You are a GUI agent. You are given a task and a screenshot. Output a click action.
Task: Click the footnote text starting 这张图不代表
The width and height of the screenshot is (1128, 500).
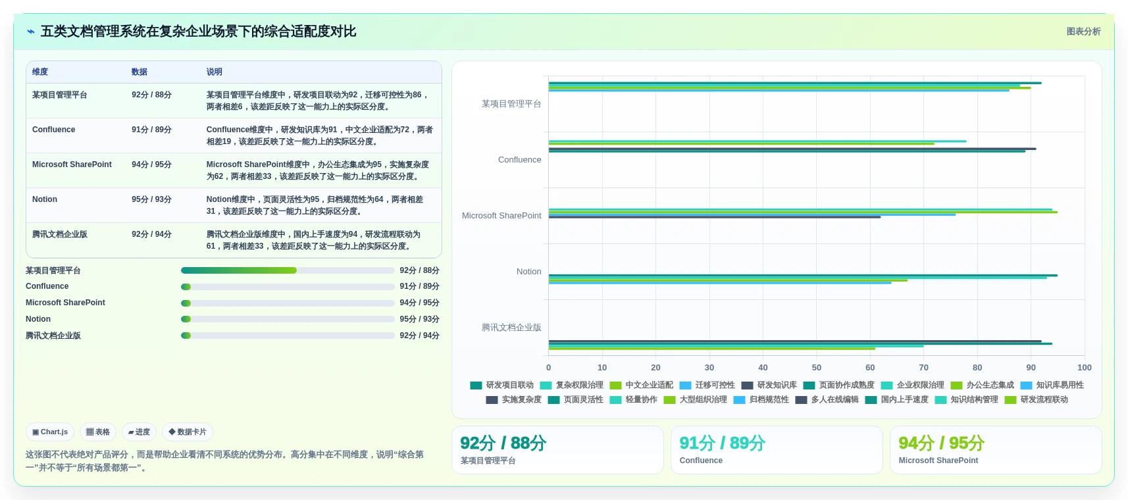tap(224, 461)
